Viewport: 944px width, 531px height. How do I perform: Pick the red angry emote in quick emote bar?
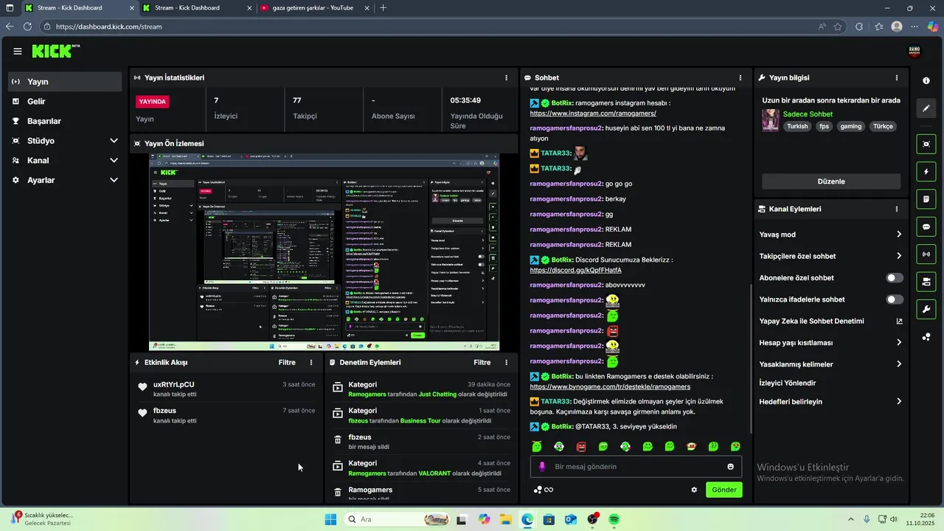coord(581,447)
